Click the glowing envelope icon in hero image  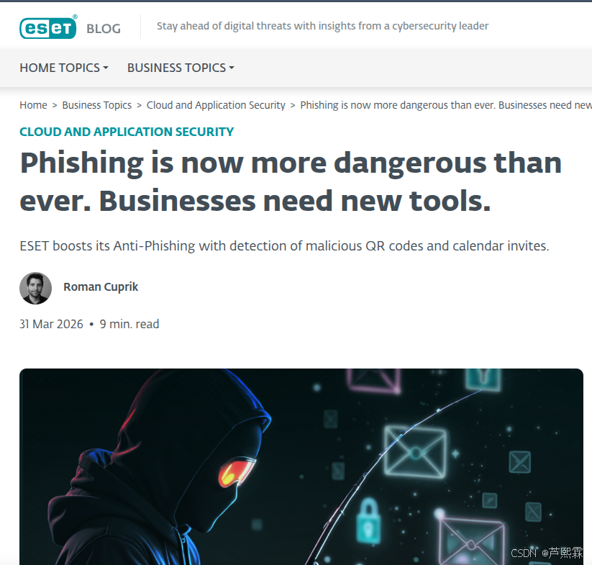tap(415, 452)
